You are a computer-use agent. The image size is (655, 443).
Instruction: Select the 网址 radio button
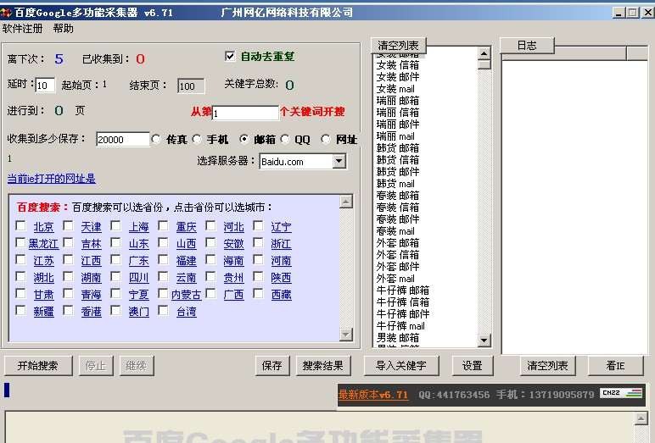pos(326,139)
